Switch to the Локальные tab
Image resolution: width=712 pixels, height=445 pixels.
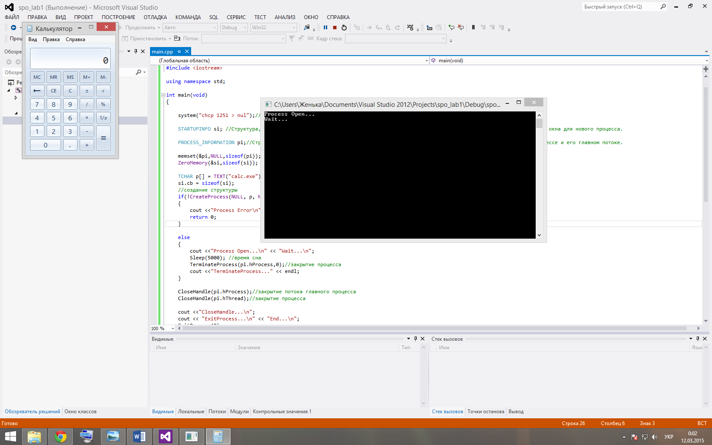[x=191, y=412]
